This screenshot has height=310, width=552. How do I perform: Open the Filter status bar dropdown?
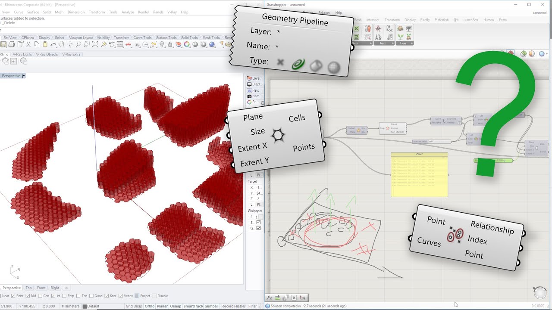click(x=252, y=306)
